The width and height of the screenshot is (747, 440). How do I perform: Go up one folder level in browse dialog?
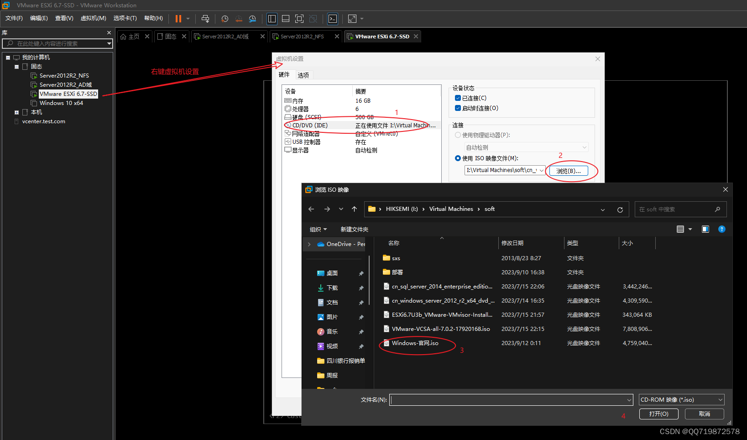coord(355,209)
